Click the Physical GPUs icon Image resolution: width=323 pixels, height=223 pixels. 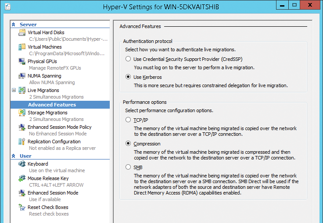(22, 61)
